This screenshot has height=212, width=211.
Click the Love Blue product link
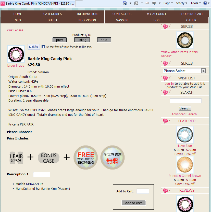(x=185, y=146)
